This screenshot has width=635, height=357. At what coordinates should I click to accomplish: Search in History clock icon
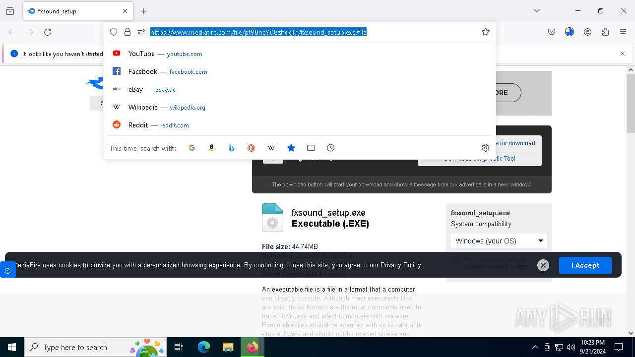click(331, 148)
